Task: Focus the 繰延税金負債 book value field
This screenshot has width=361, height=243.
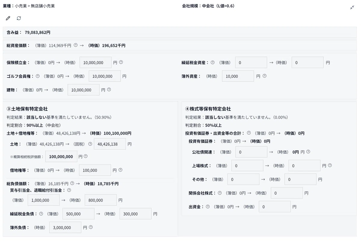Action: [x=79, y=214]
